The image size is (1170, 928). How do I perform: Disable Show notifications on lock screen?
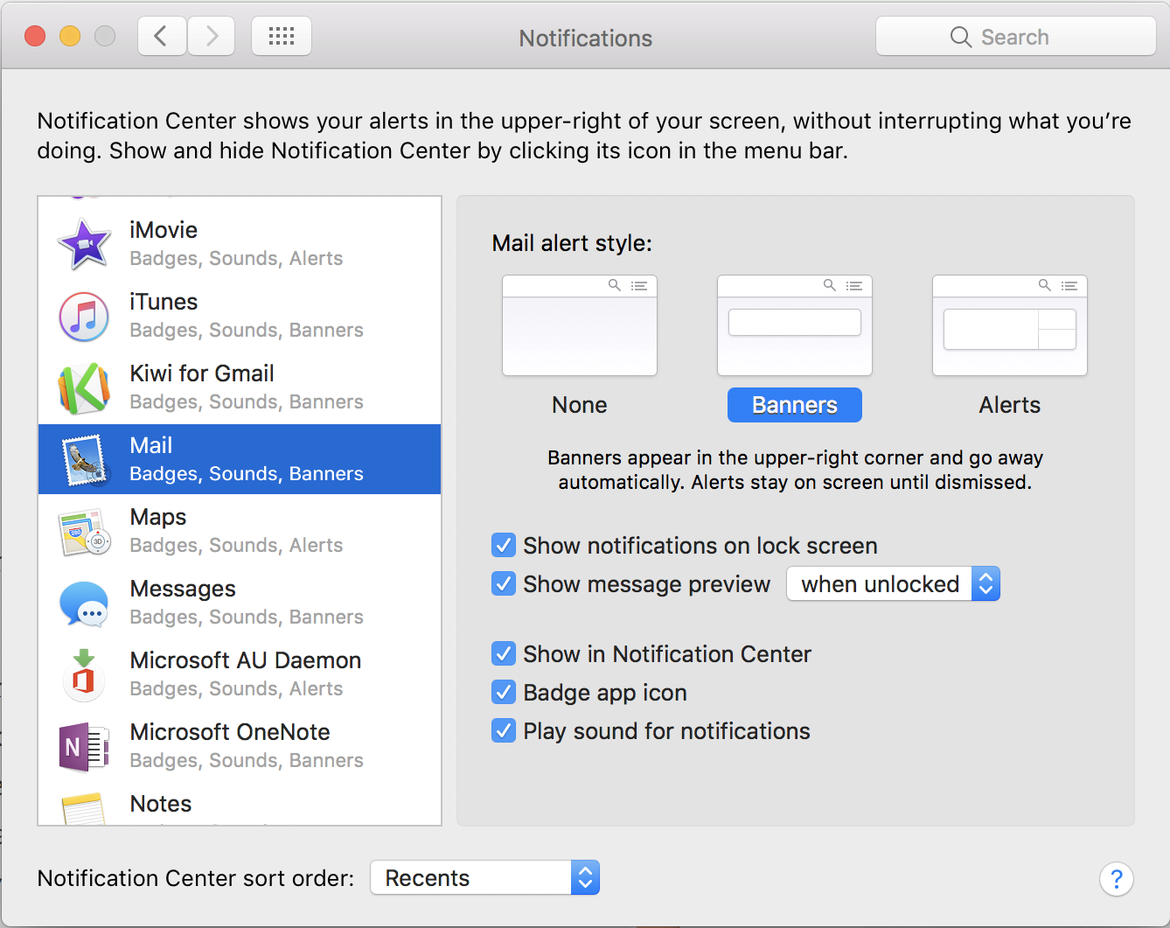click(504, 545)
